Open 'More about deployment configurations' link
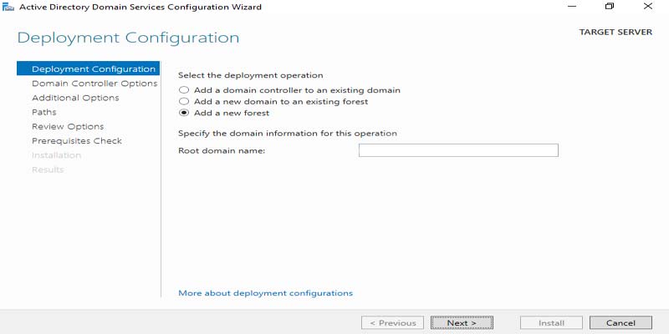The image size is (669, 334). click(x=265, y=293)
